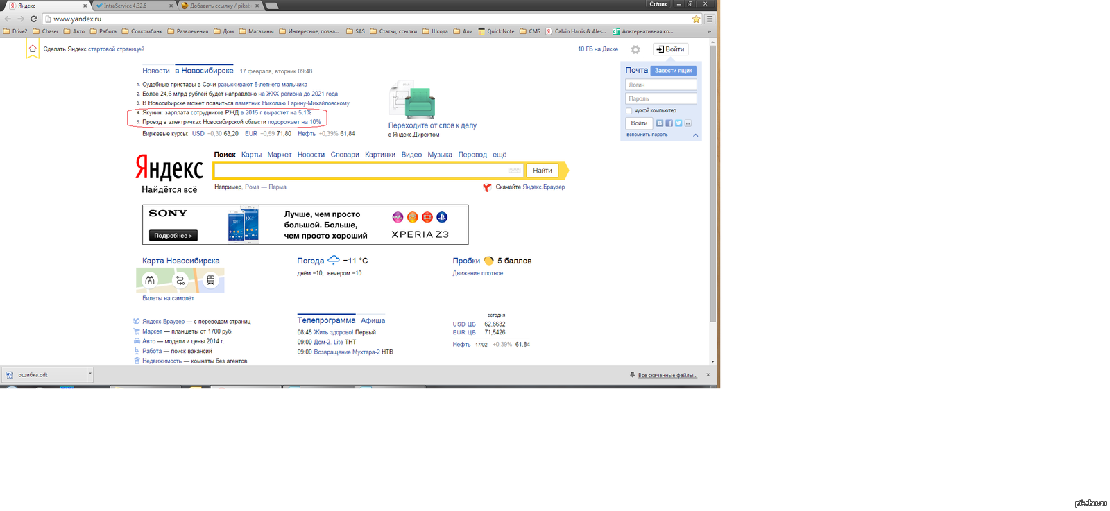Click the top-right Войти button
Screen dimensions: 1110x511
(x=670, y=49)
